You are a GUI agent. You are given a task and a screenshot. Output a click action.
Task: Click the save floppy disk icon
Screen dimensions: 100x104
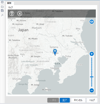point(2,10)
